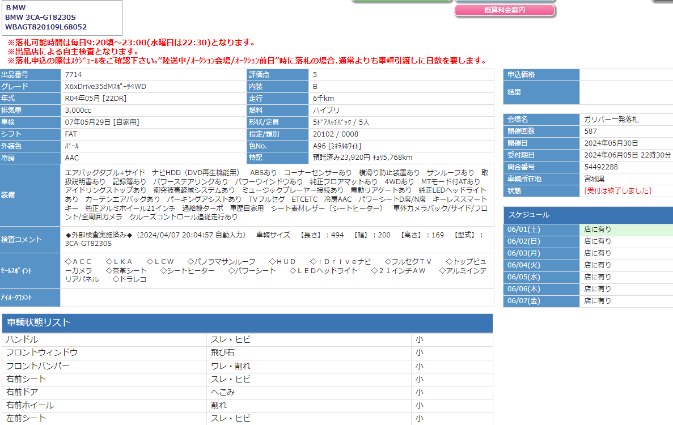The image size is (673, 425).
Task: Click the VIN text WBAGT820109L68052
Action: click(x=46, y=27)
